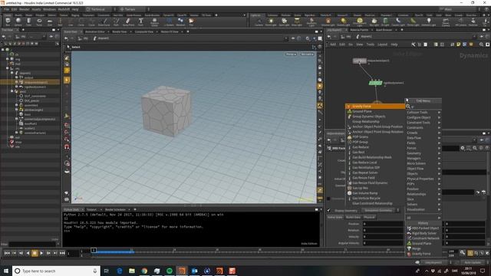
Task: Select Constraint Network from History list
Action: pos(424,238)
